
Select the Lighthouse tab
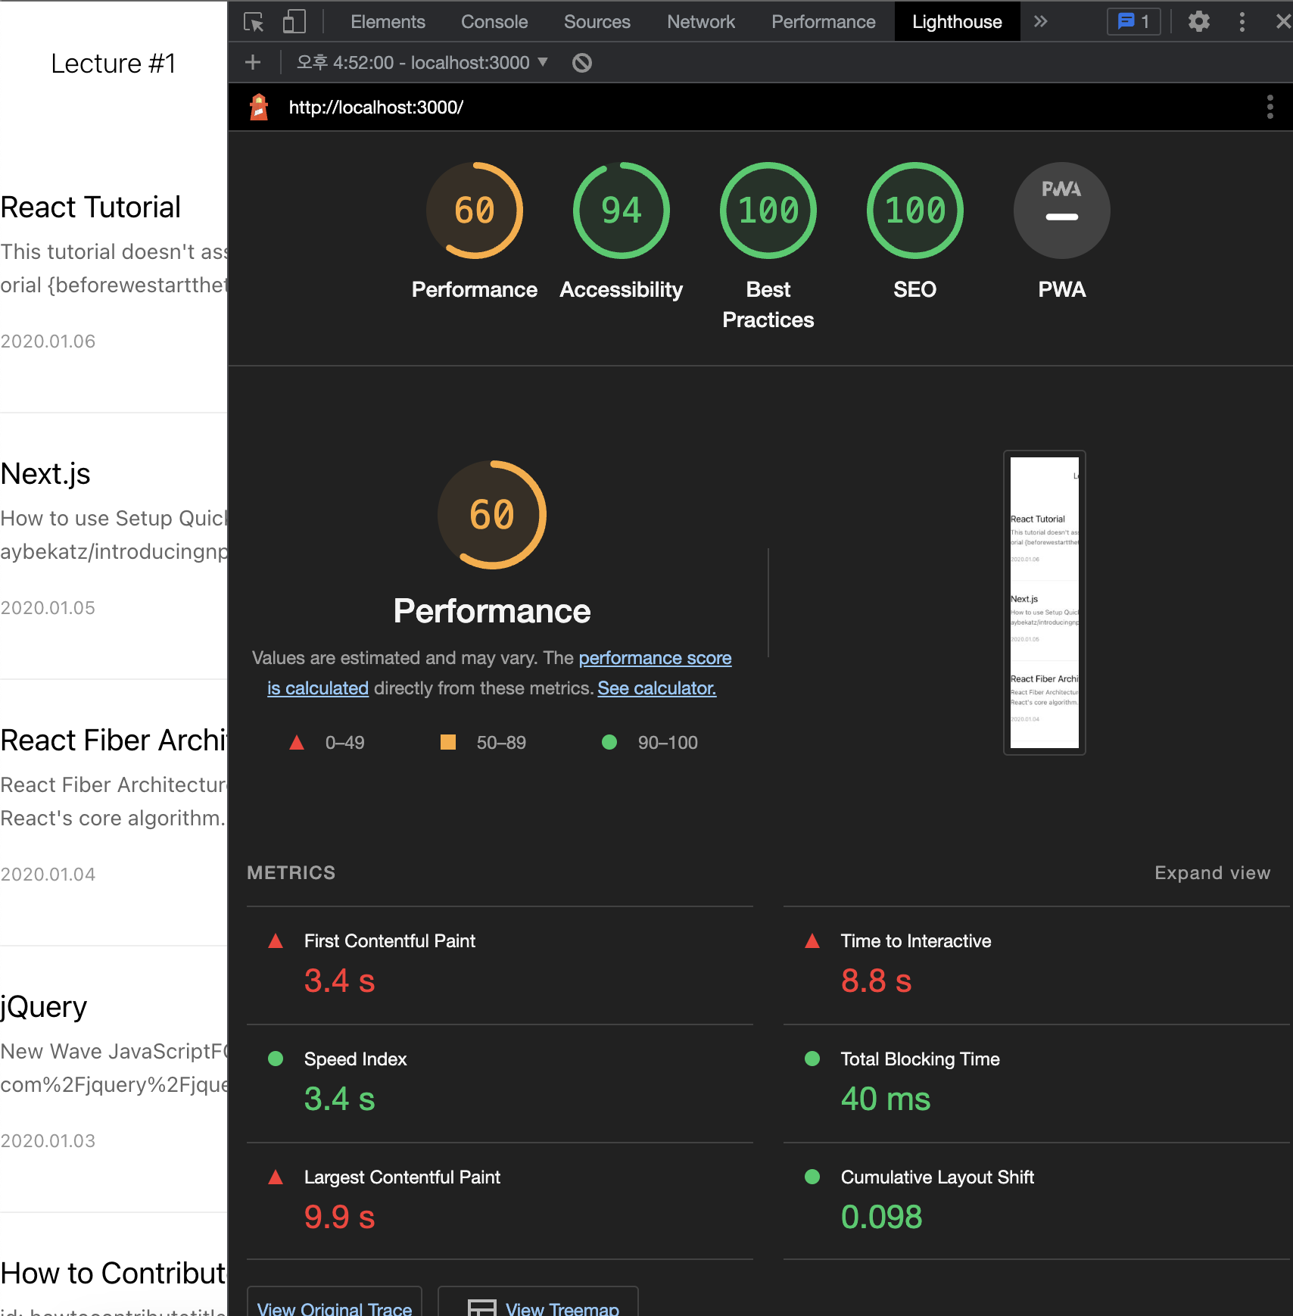click(957, 22)
